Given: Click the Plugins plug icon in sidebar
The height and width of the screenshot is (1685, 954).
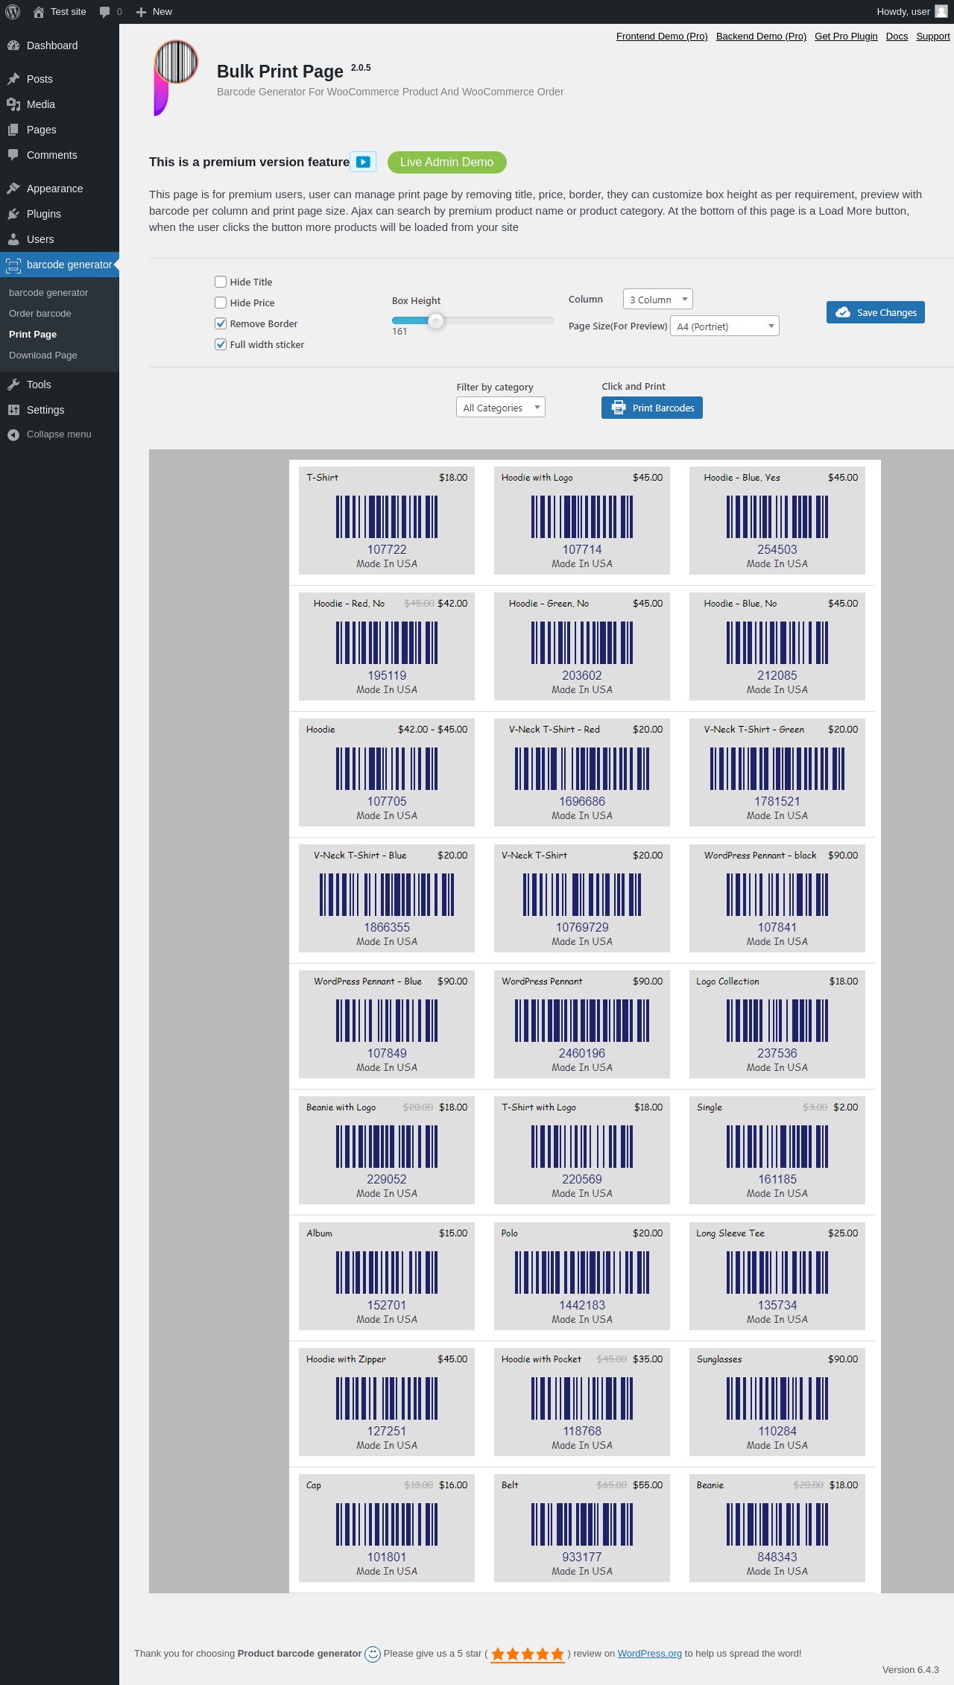Looking at the screenshot, I should [13, 214].
